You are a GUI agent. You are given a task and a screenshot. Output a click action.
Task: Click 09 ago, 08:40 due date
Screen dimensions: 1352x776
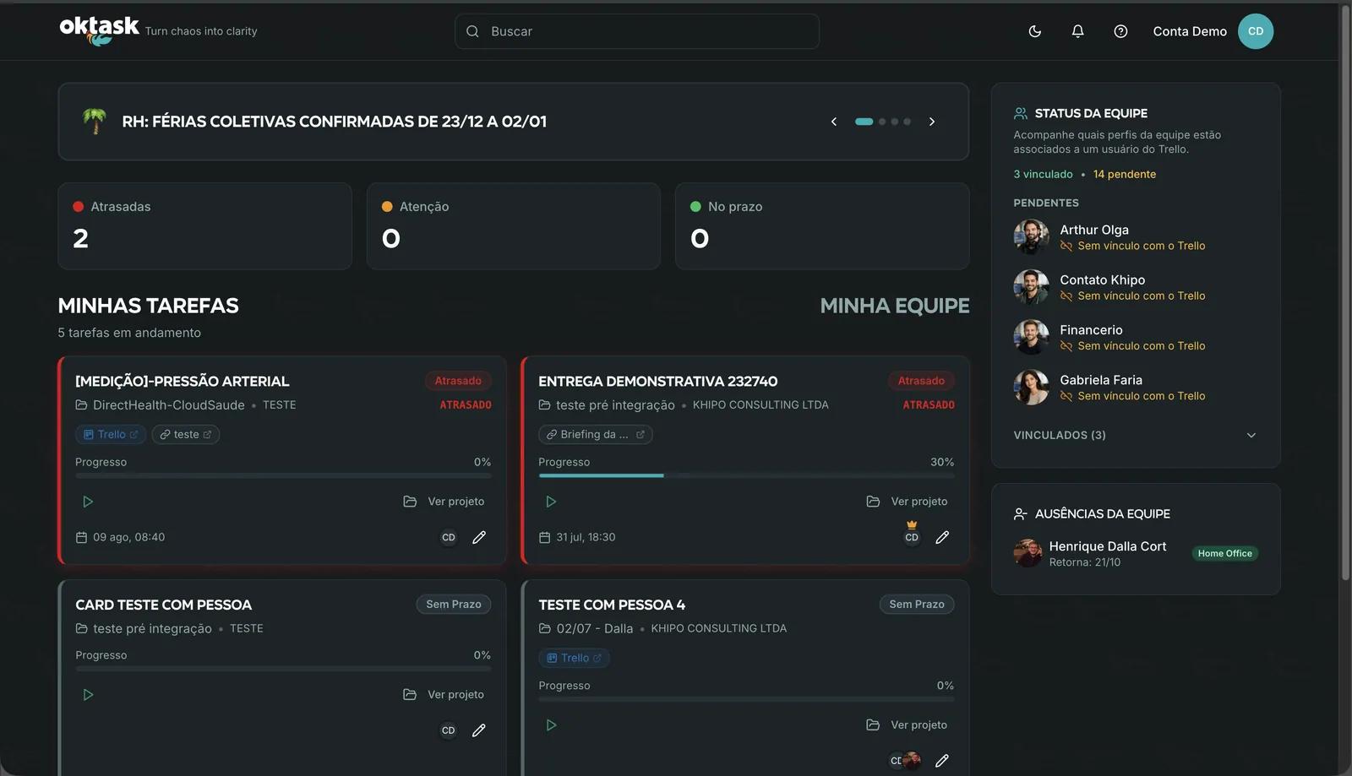(120, 537)
